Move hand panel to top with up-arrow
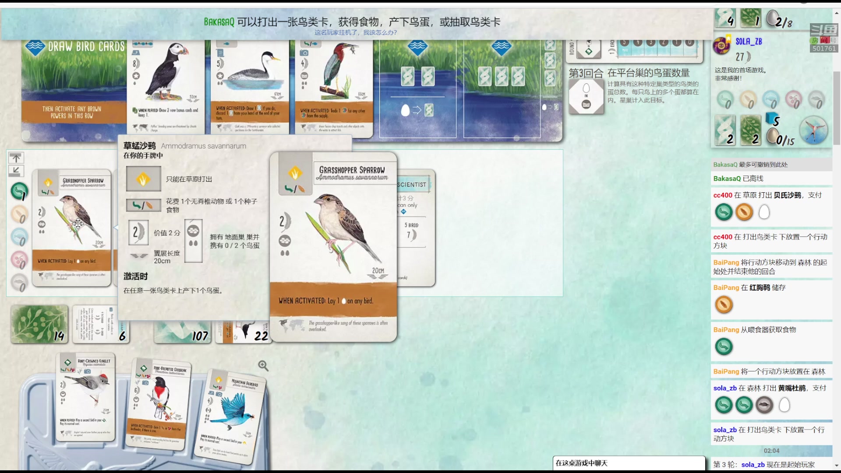Viewport: 841px width, 473px height. (x=16, y=158)
